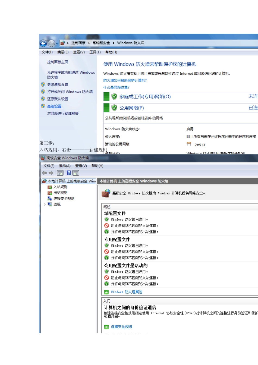
Task: Expand the arrow after 控制面板 breadcrumb
Action: (89, 43)
